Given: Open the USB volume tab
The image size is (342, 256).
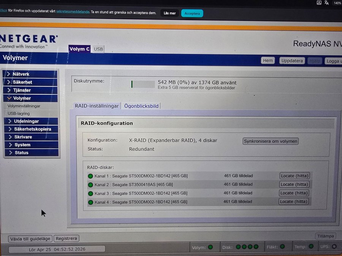Looking at the screenshot, I should pyautogui.click(x=98, y=49).
